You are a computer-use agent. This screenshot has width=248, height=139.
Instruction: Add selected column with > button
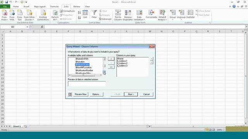[x=111, y=59]
